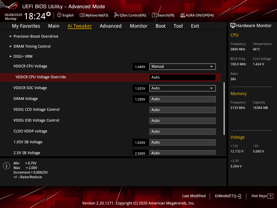Click the 1.200V DRAM voltage readout
277x208 pixels.
[x=140, y=99]
